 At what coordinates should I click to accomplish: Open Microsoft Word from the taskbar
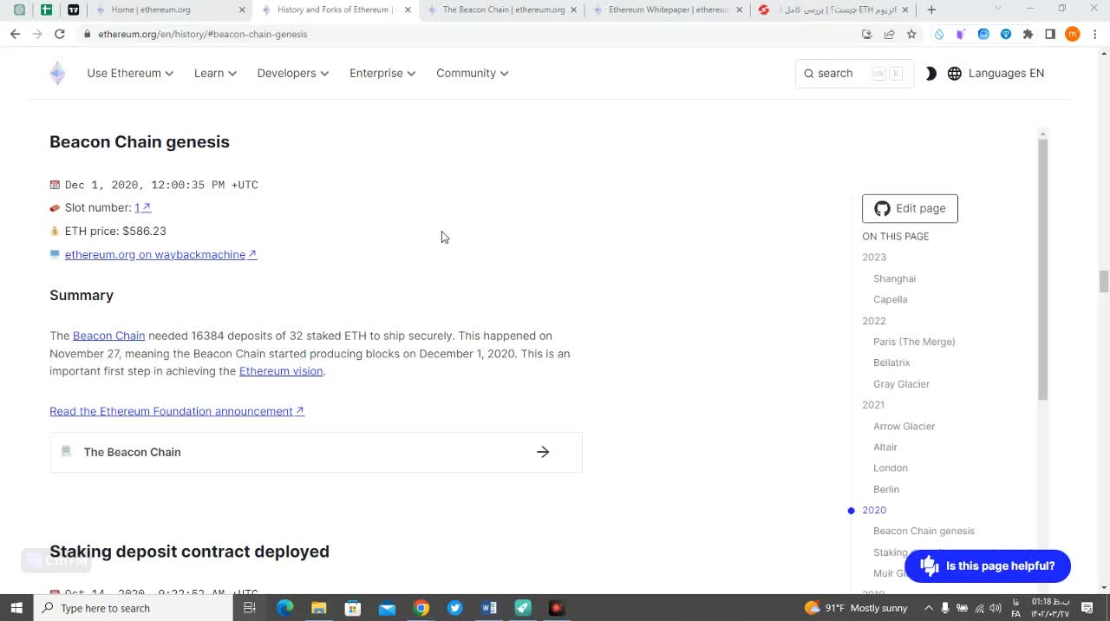488,608
